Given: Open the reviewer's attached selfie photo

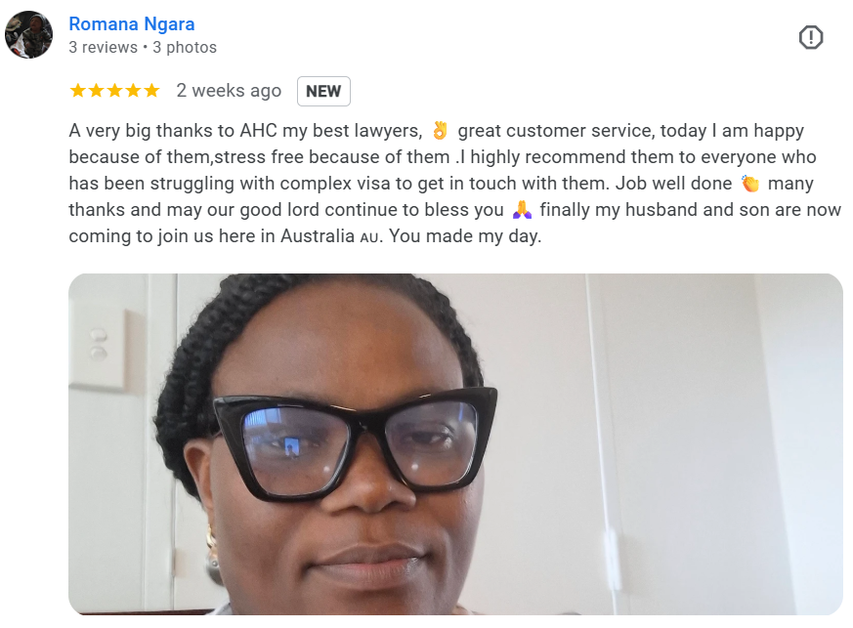Looking at the screenshot, I should pyautogui.click(x=455, y=444).
